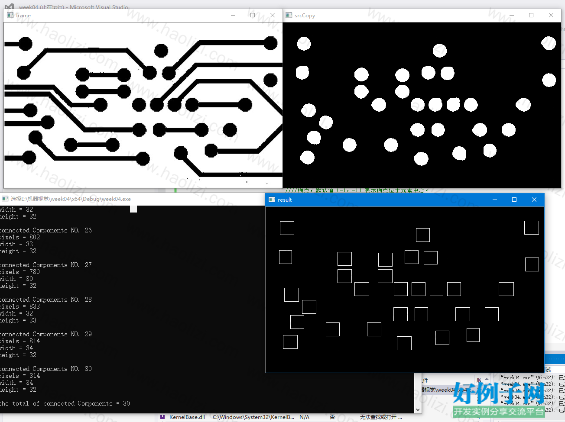
Task: Click the frame window's title bar icon
Action: tap(10, 15)
